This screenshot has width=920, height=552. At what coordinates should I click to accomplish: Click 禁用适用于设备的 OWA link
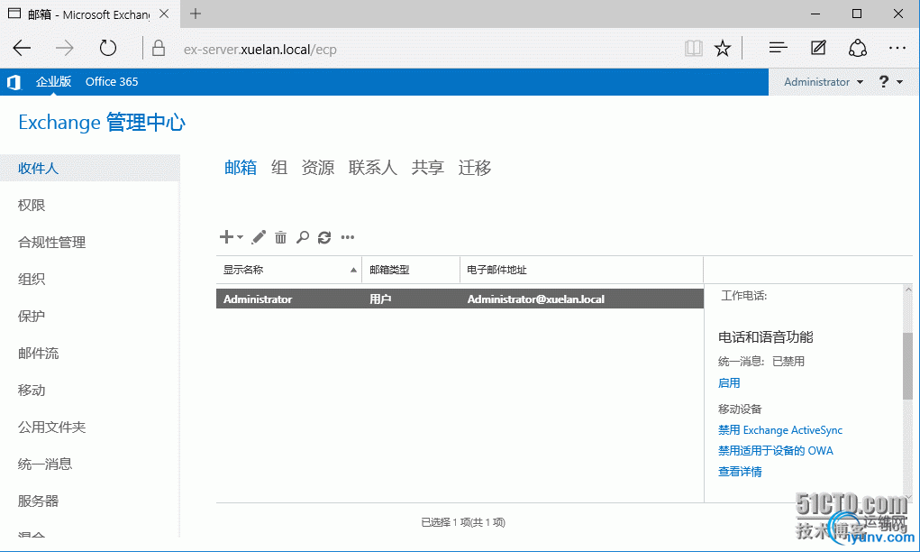(x=776, y=450)
